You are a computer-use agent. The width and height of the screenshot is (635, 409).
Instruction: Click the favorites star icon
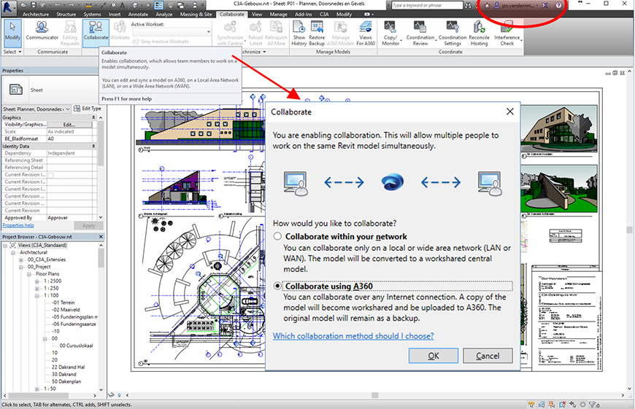click(487, 5)
